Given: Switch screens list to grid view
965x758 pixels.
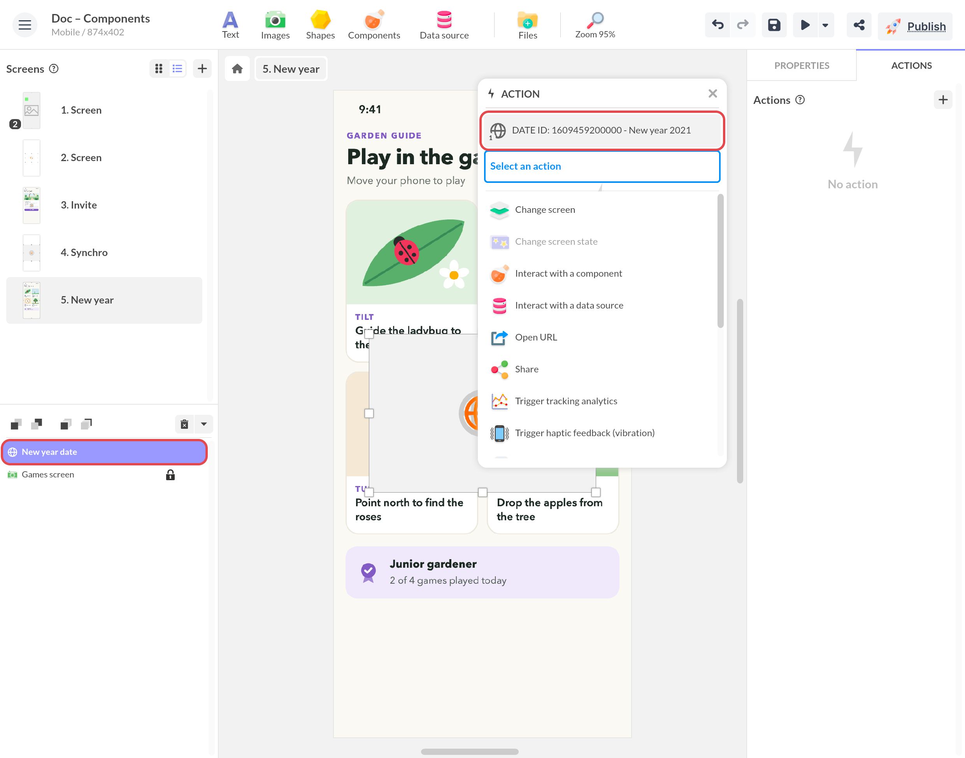Looking at the screenshot, I should (x=159, y=68).
